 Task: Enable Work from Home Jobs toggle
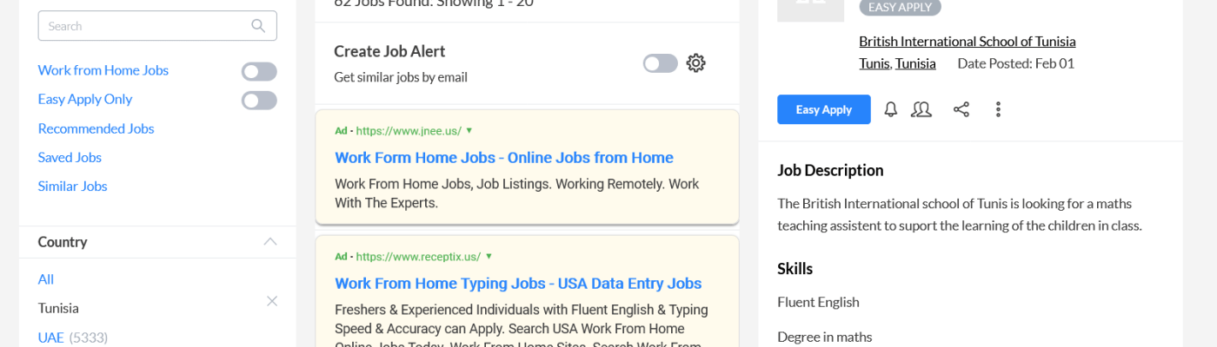(259, 71)
